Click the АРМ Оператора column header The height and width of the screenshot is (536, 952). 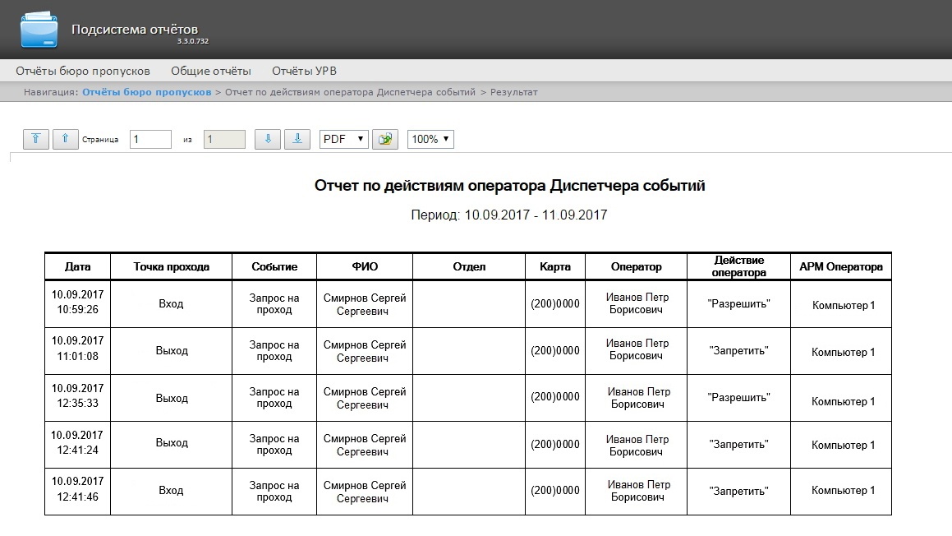[840, 266]
